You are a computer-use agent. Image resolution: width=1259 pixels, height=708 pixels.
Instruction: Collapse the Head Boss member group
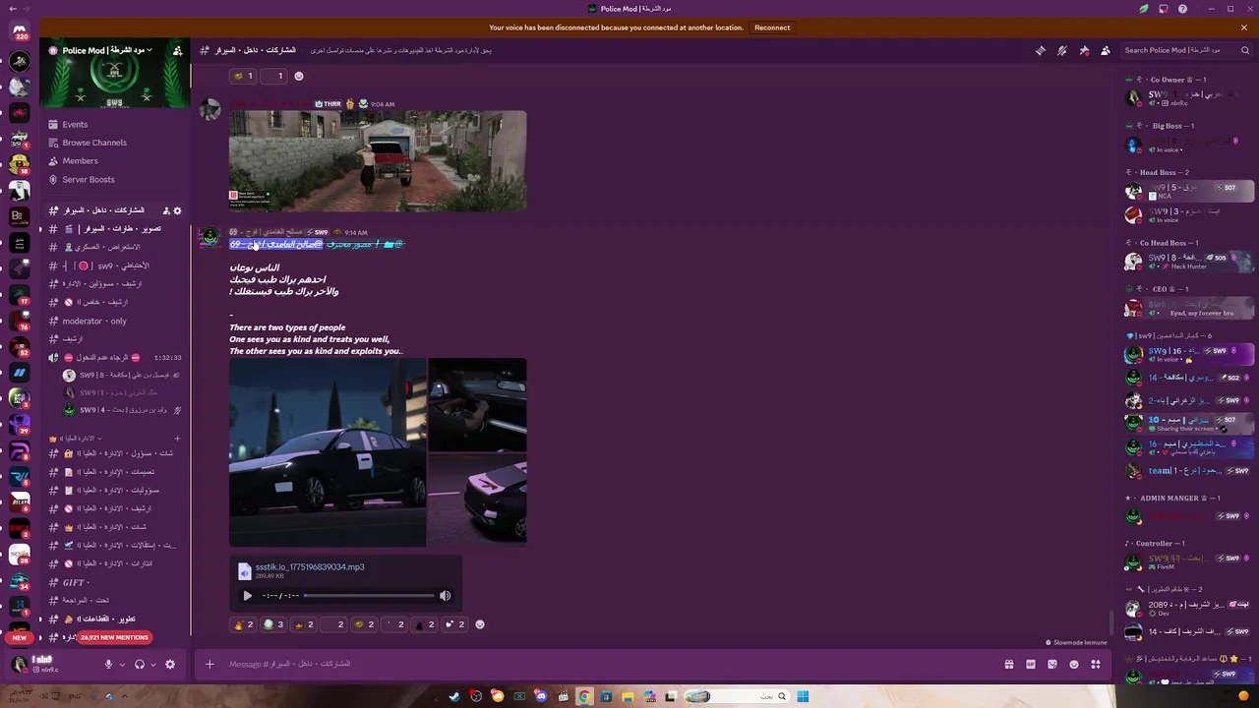(1158, 172)
